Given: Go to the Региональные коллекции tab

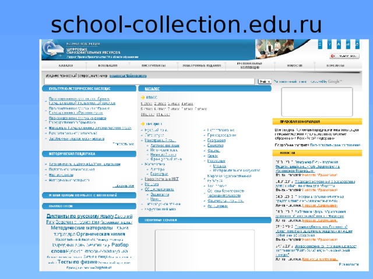Looking at the screenshot, I should pos(249,66).
